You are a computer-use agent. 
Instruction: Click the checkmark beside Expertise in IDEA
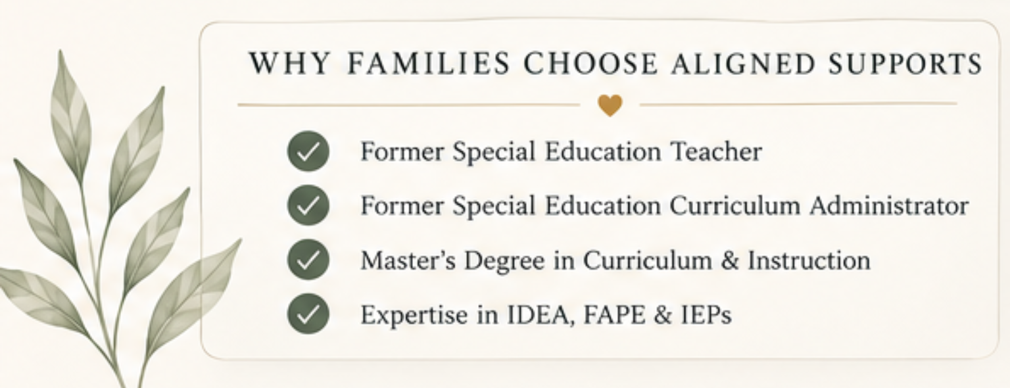[308, 314]
